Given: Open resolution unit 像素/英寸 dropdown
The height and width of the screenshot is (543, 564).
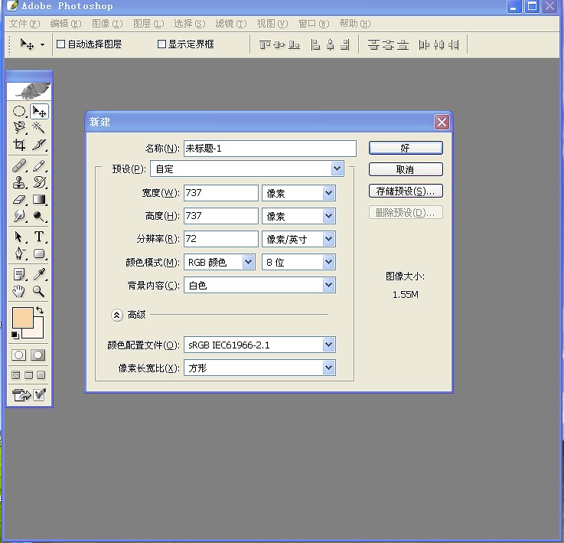Looking at the screenshot, I should point(328,239).
